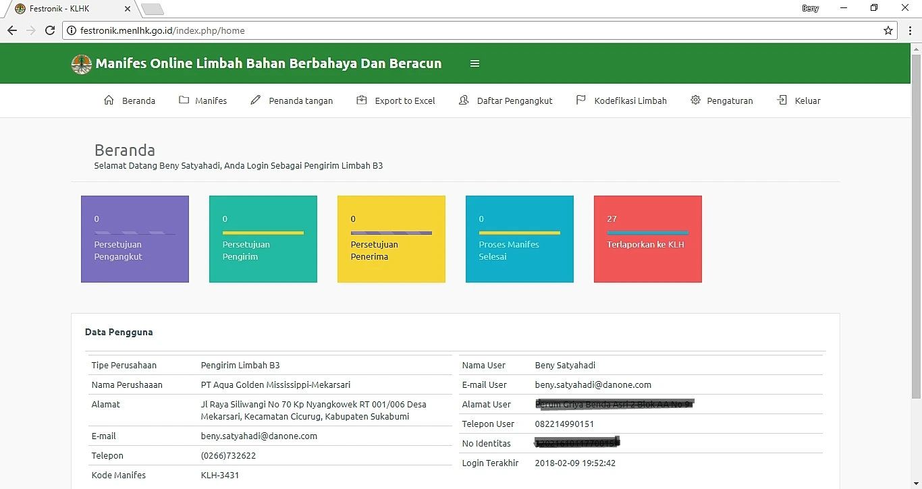Click company name PT Aqua Golden Mississippi-Mekarsari

click(275, 384)
